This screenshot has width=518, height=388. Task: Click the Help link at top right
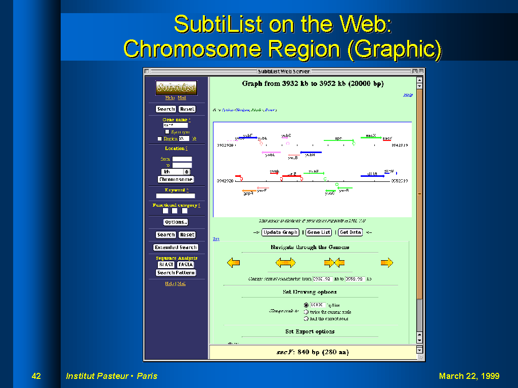click(x=408, y=94)
